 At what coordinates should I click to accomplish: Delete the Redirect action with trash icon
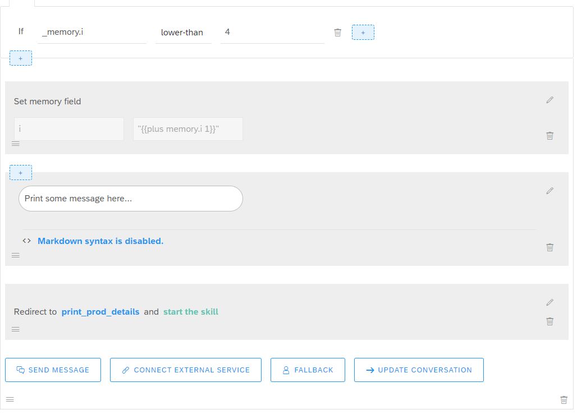tap(550, 321)
